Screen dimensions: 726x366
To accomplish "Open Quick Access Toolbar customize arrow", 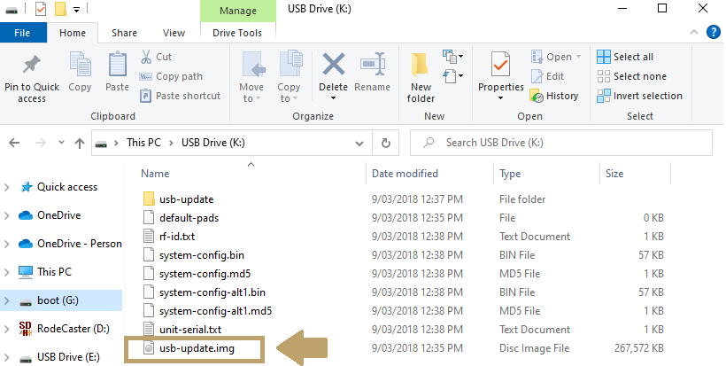I will click(x=76, y=9).
